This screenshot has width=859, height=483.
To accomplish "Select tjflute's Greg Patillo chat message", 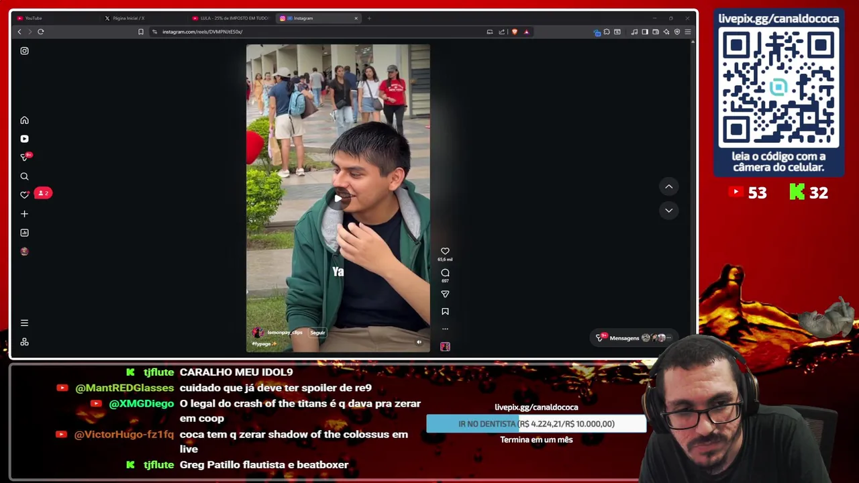I will (264, 464).
